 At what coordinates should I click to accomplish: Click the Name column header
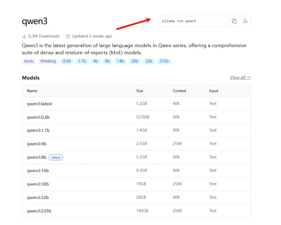coord(32,91)
